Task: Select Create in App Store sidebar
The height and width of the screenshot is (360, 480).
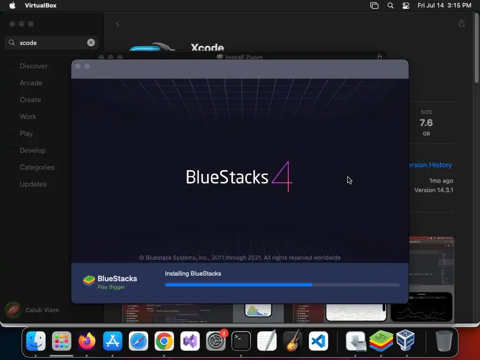Action: (30, 100)
